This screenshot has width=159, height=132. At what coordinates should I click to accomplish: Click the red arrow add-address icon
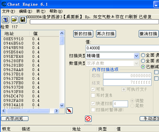coord(69,111)
